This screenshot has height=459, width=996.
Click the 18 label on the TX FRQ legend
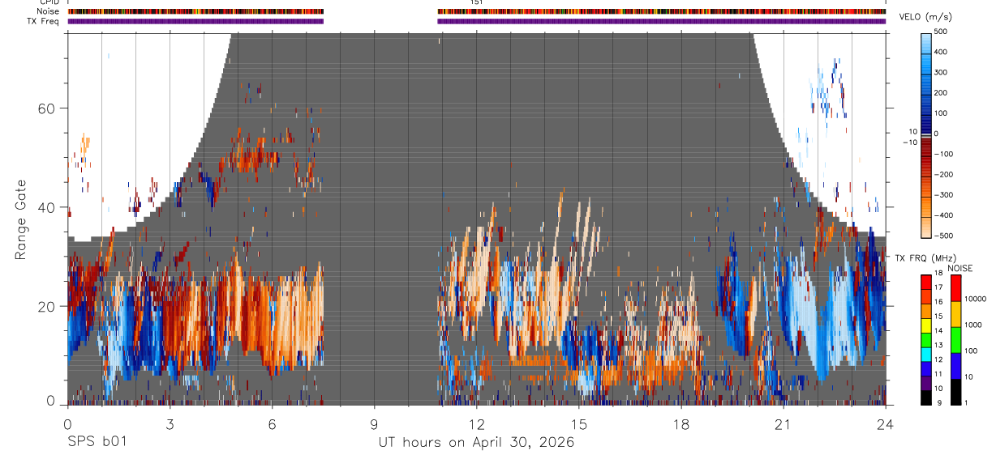pyautogui.click(x=940, y=274)
